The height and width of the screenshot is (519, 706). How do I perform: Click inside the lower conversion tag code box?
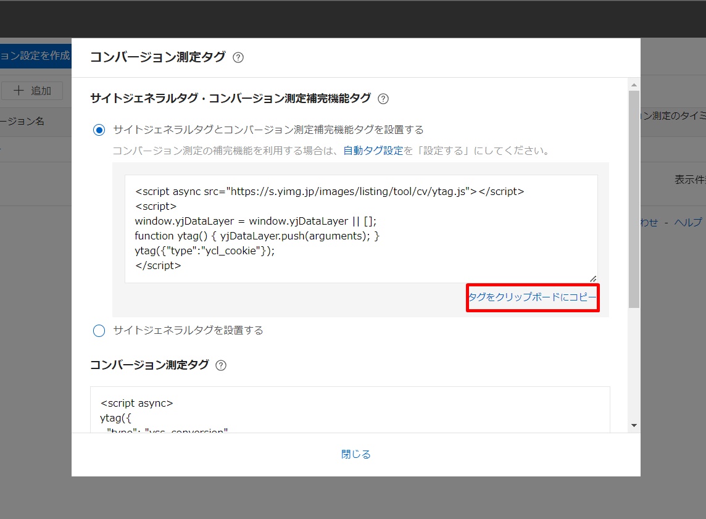(x=349, y=409)
